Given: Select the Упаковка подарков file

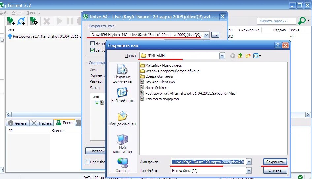Looking at the screenshot, I should (159, 99).
